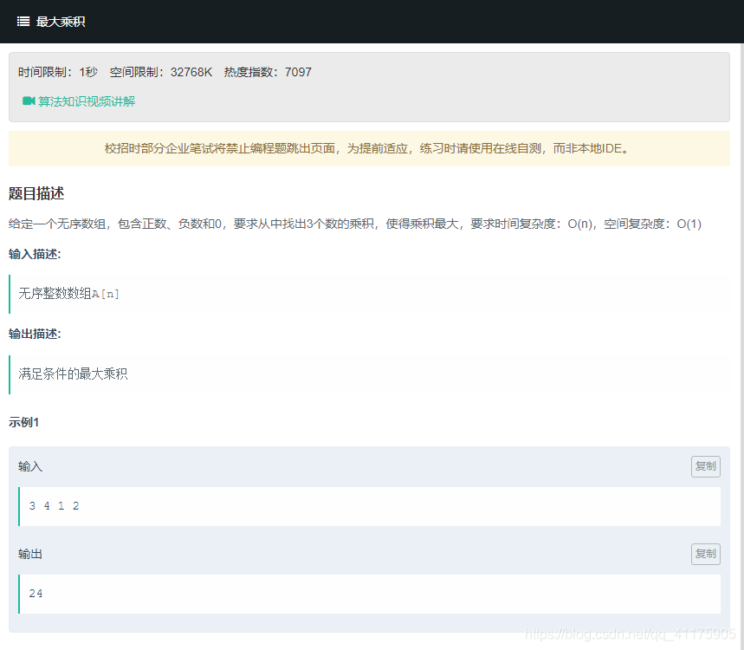Image resolution: width=744 pixels, height=650 pixels.
Task: Click the sample output value 24
Action: click(x=36, y=594)
